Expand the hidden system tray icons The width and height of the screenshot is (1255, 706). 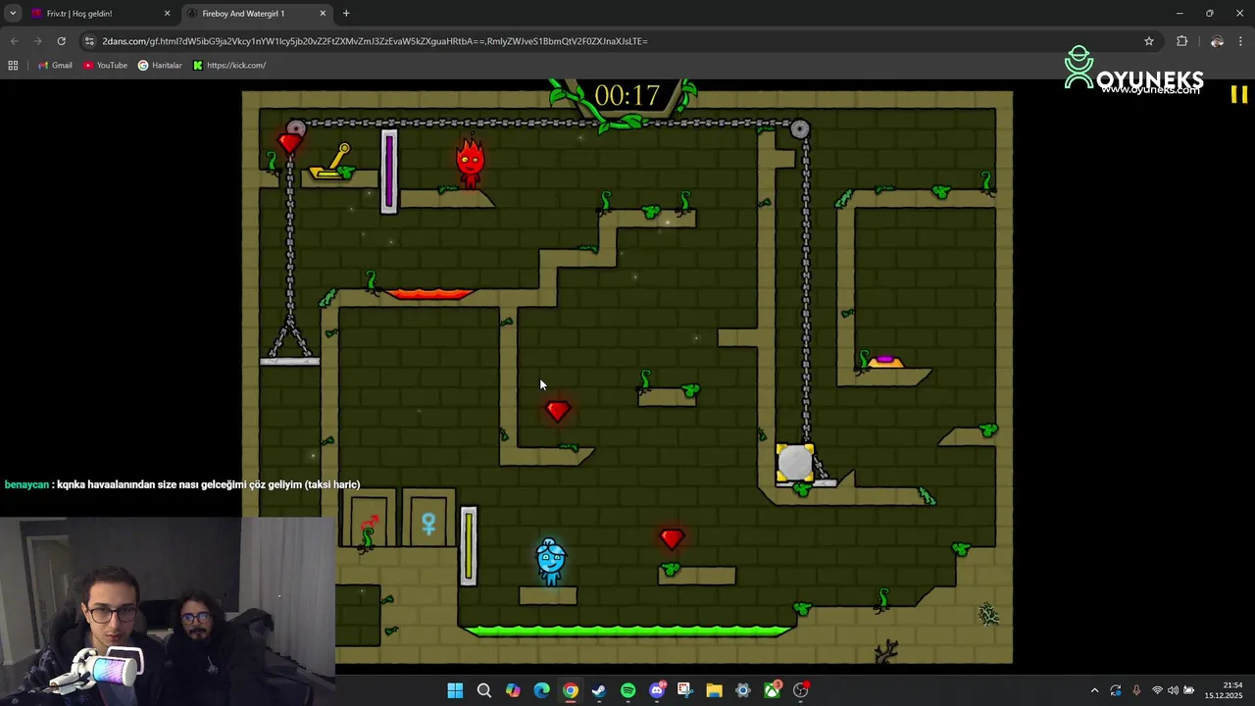[1095, 690]
